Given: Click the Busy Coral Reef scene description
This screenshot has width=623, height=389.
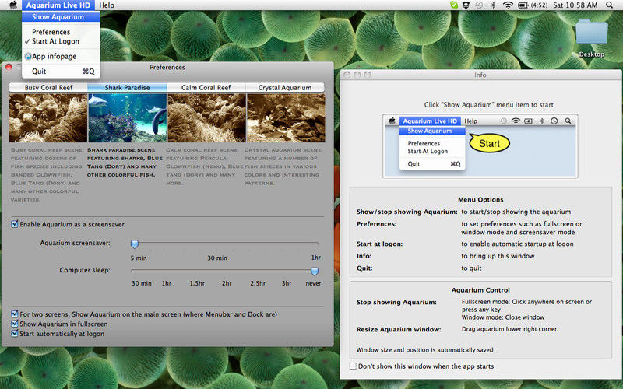Looking at the screenshot, I should [47, 174].
